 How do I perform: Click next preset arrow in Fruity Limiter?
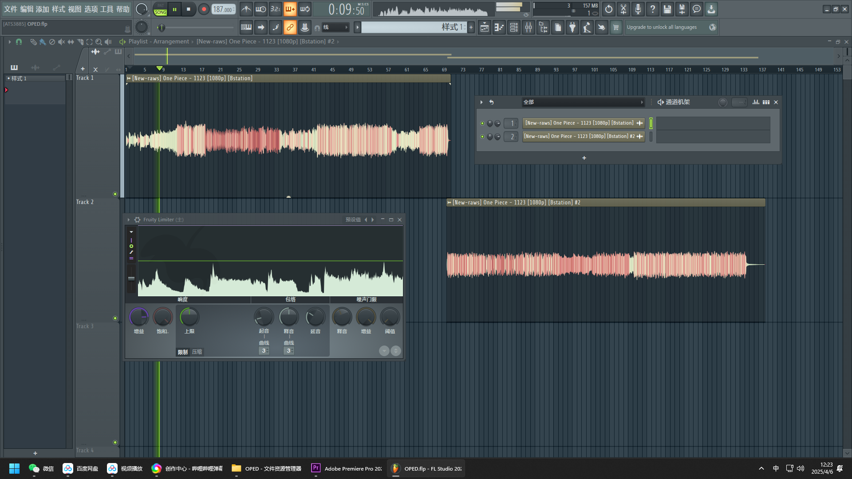373,220
